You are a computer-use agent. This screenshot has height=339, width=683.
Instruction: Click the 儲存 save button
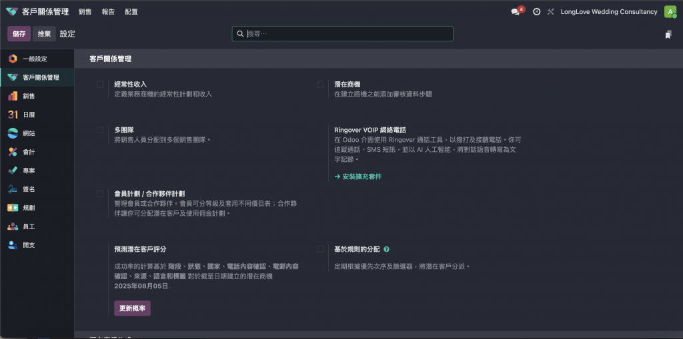pyautogui.click(x=19, y=34)
